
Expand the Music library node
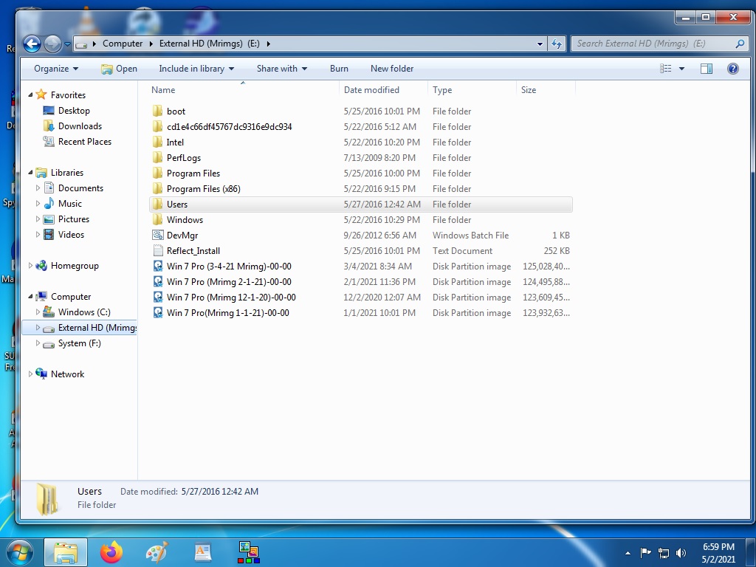click(38, 204)
